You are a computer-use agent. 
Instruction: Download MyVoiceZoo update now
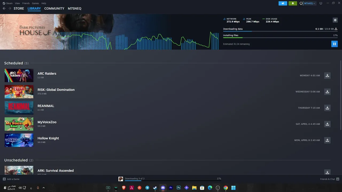tap(327, 124)
